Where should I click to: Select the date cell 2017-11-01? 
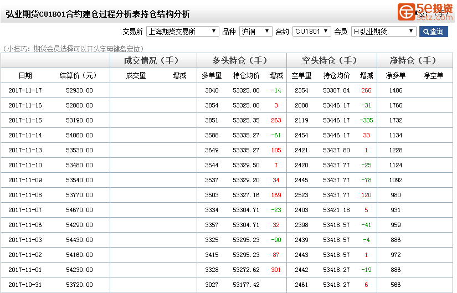click(25, 270)
